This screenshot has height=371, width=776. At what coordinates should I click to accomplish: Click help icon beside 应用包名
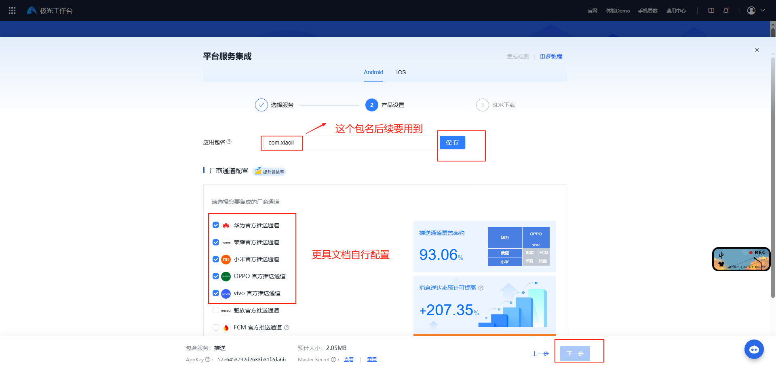(x=229, y=142)
